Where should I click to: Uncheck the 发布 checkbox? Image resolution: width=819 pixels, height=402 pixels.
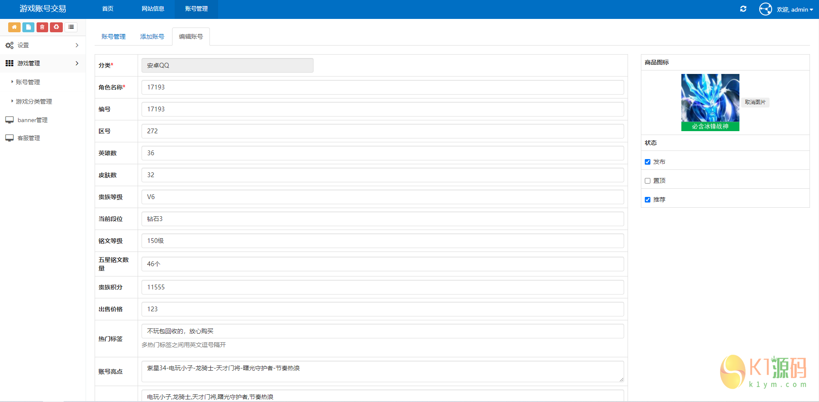pyautogui.click(x=647, y=162)
